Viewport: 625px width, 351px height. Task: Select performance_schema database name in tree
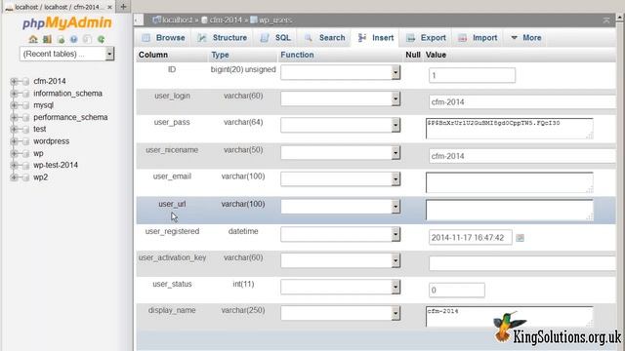tap(70, 117)
